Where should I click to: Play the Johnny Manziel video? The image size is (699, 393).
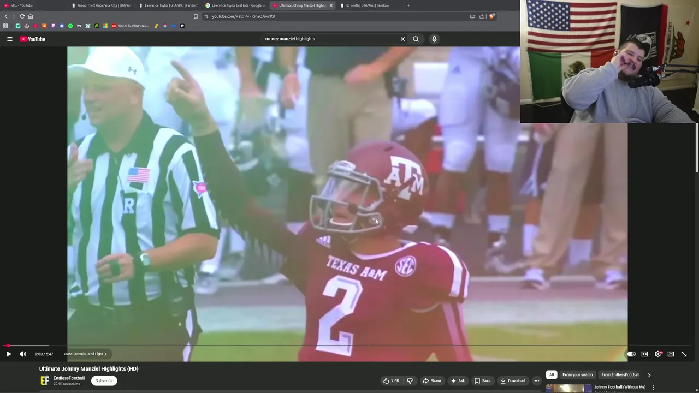click(x=9, y=354)
